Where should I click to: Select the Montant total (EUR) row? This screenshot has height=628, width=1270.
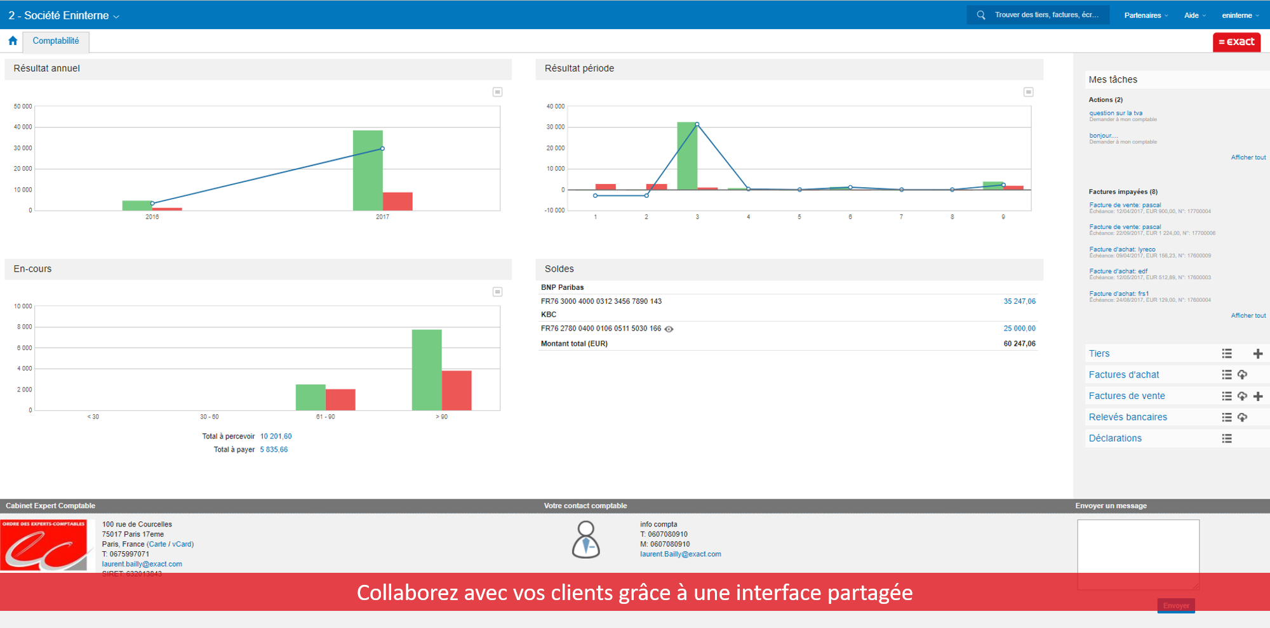pos(787,344)
